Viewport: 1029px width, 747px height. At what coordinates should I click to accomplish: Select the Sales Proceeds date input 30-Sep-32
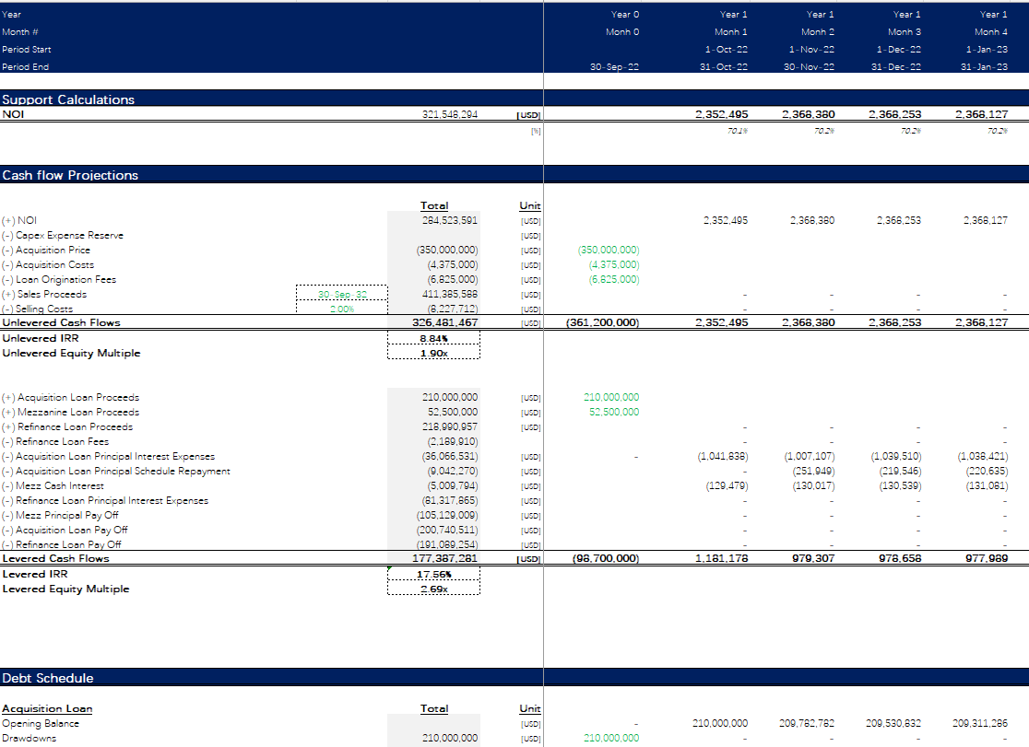pyautogui.click(x=341, y=295)
